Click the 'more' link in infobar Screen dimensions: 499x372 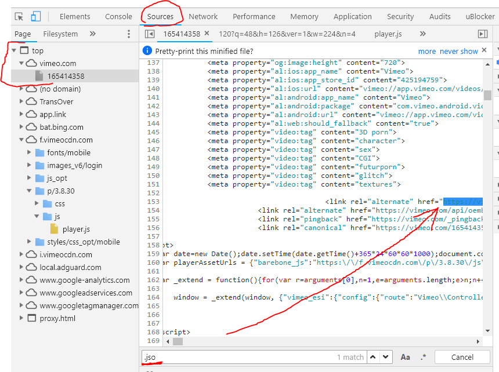pyautogui.click(x=426, y=51)
